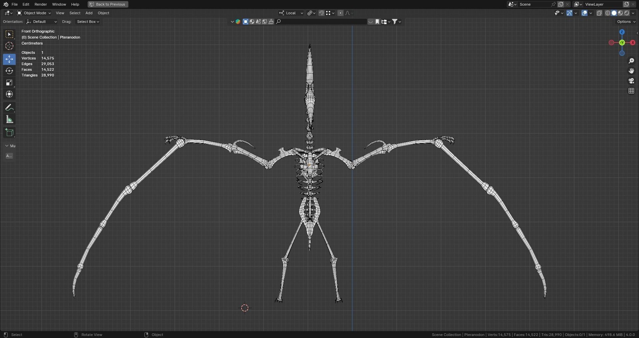Click the brush filter icon
Screen dimensions: 639x338
pyautogui.click(x=271, y=22)
